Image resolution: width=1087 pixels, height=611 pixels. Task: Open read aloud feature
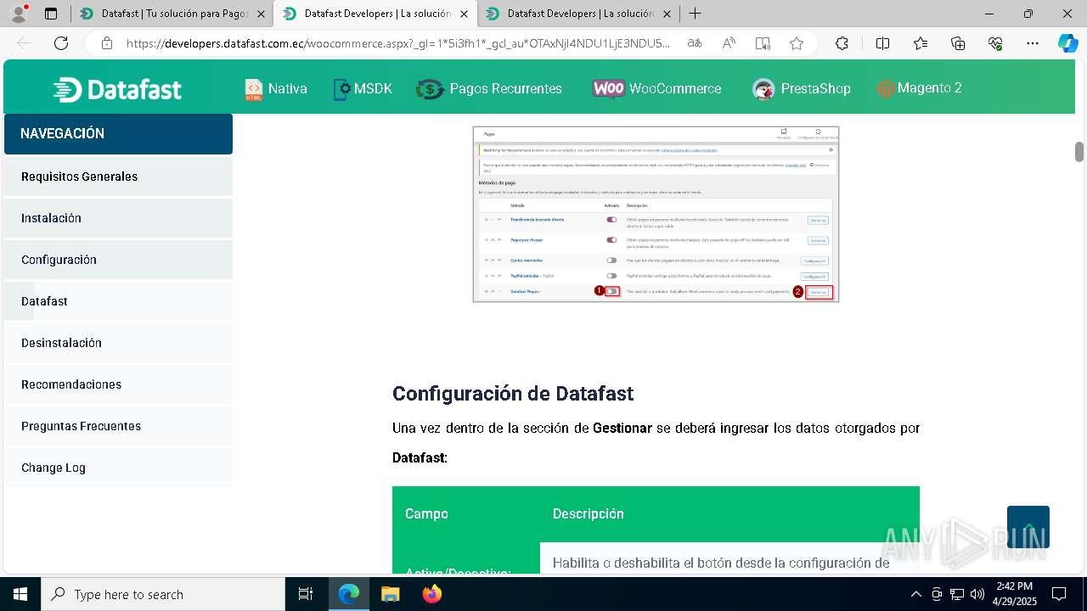pos(729,43)
